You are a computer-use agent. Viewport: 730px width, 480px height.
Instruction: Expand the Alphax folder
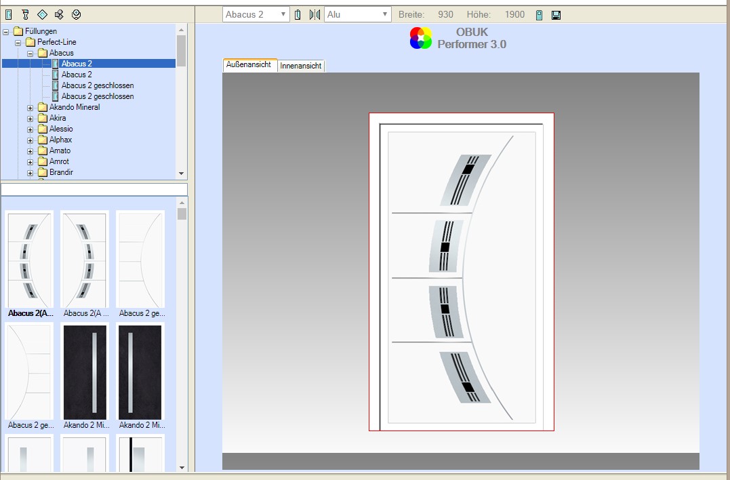[31, 140]
